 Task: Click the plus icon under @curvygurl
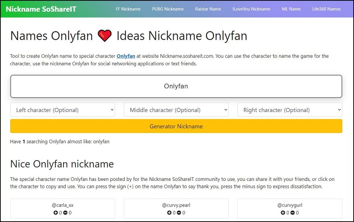tap(282, 213)
